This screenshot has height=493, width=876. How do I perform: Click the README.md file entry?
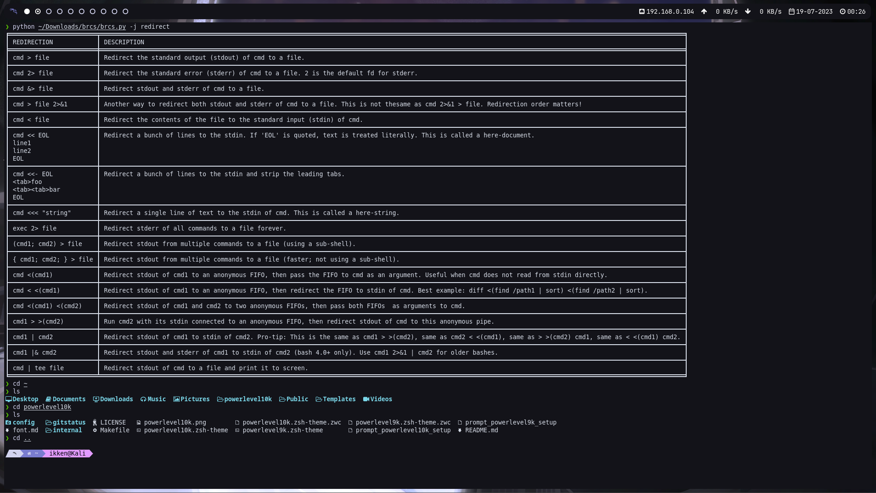click(x=481, y=430)
